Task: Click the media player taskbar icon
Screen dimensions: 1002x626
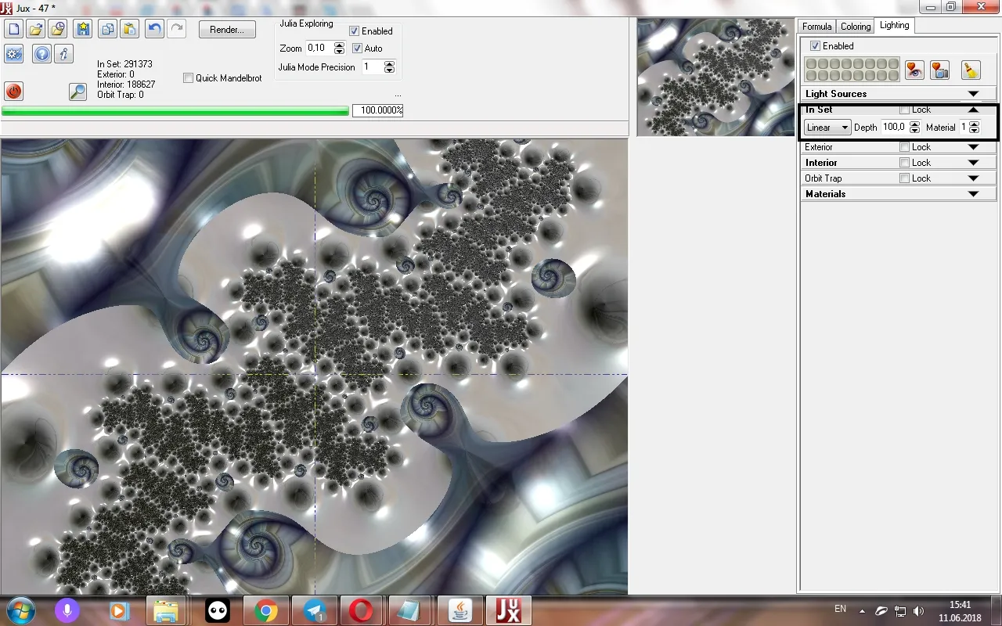Action: (119, 610)
